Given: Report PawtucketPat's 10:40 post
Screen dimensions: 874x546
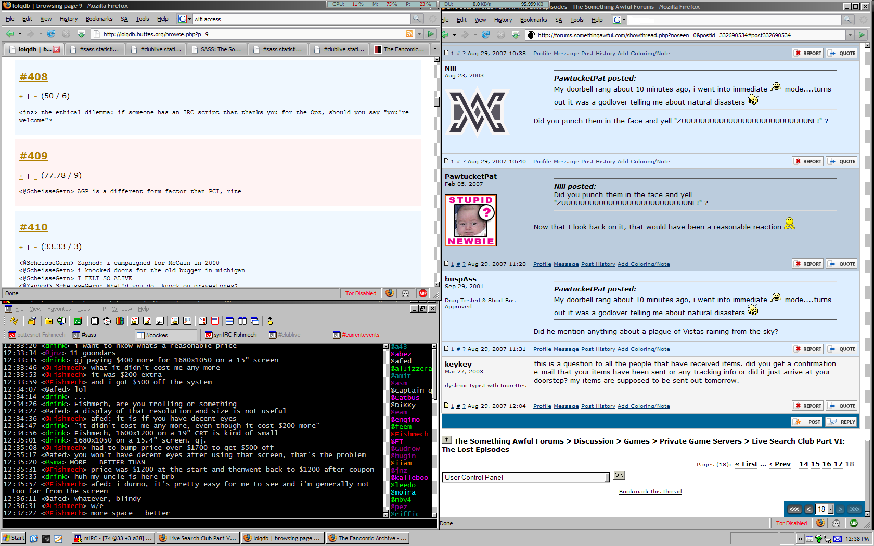Looking at the screenshot, I should pyautogui.click(x=807, y=161).
